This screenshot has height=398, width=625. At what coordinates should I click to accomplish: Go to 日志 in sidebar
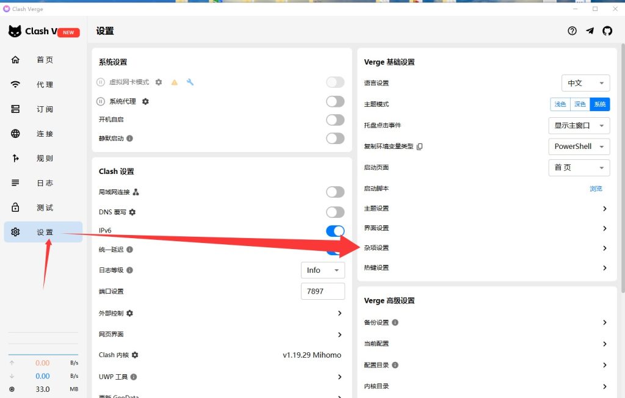coord(43,183)
